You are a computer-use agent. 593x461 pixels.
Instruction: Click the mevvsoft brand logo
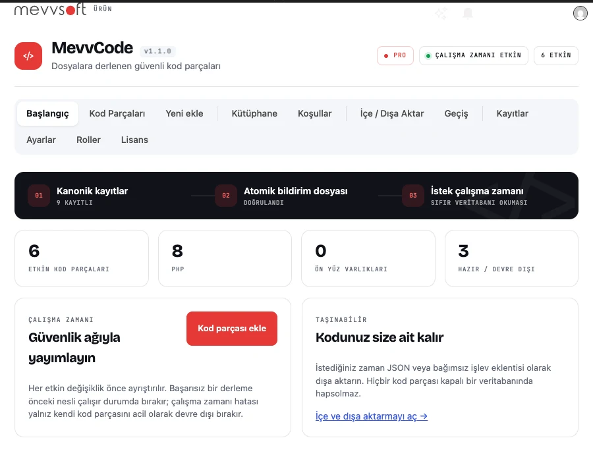pos(50,9)
